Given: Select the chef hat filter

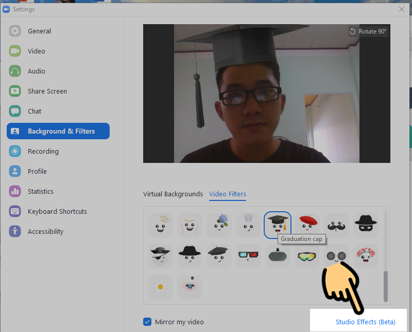Looking at the screenshot, I should pos(248,225).
